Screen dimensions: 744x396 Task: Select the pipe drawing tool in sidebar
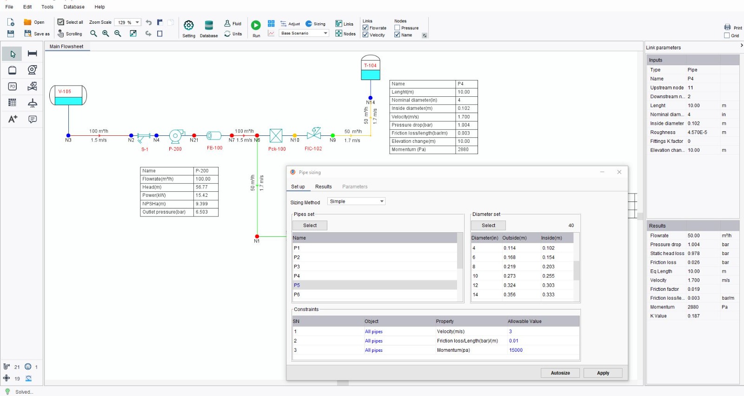click(32, 54)
